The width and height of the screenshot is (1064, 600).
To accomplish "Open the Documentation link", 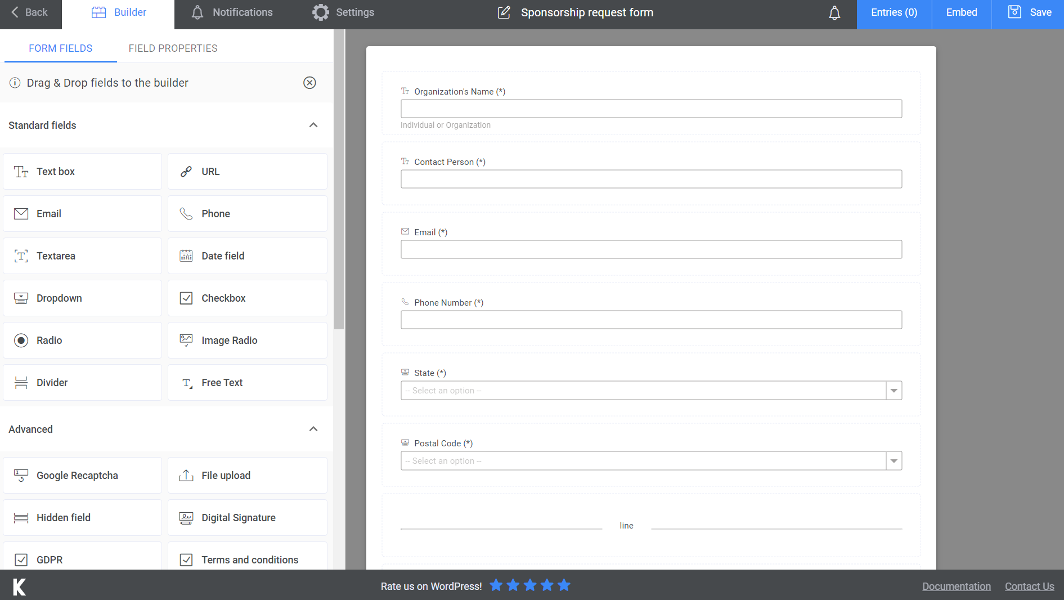I will tap(956, 586).
